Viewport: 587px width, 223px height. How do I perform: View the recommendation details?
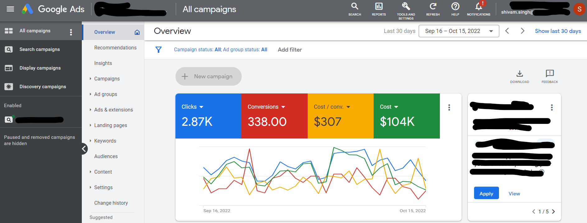point(514,194)
